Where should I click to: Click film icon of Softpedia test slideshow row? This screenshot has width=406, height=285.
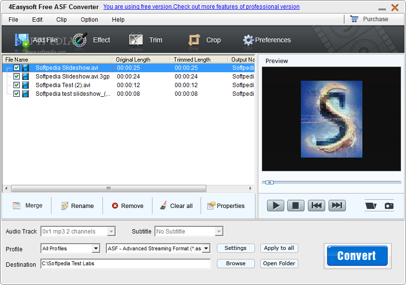point(25,93)
